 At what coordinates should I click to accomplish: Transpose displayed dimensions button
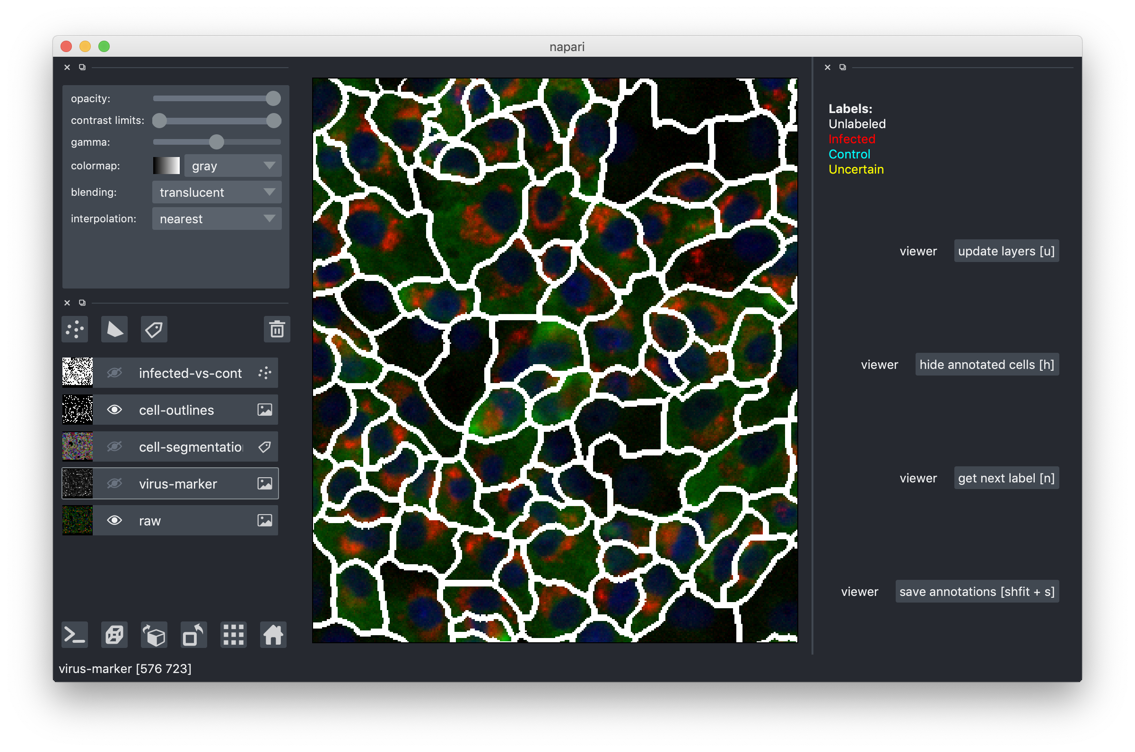(194, 635)
